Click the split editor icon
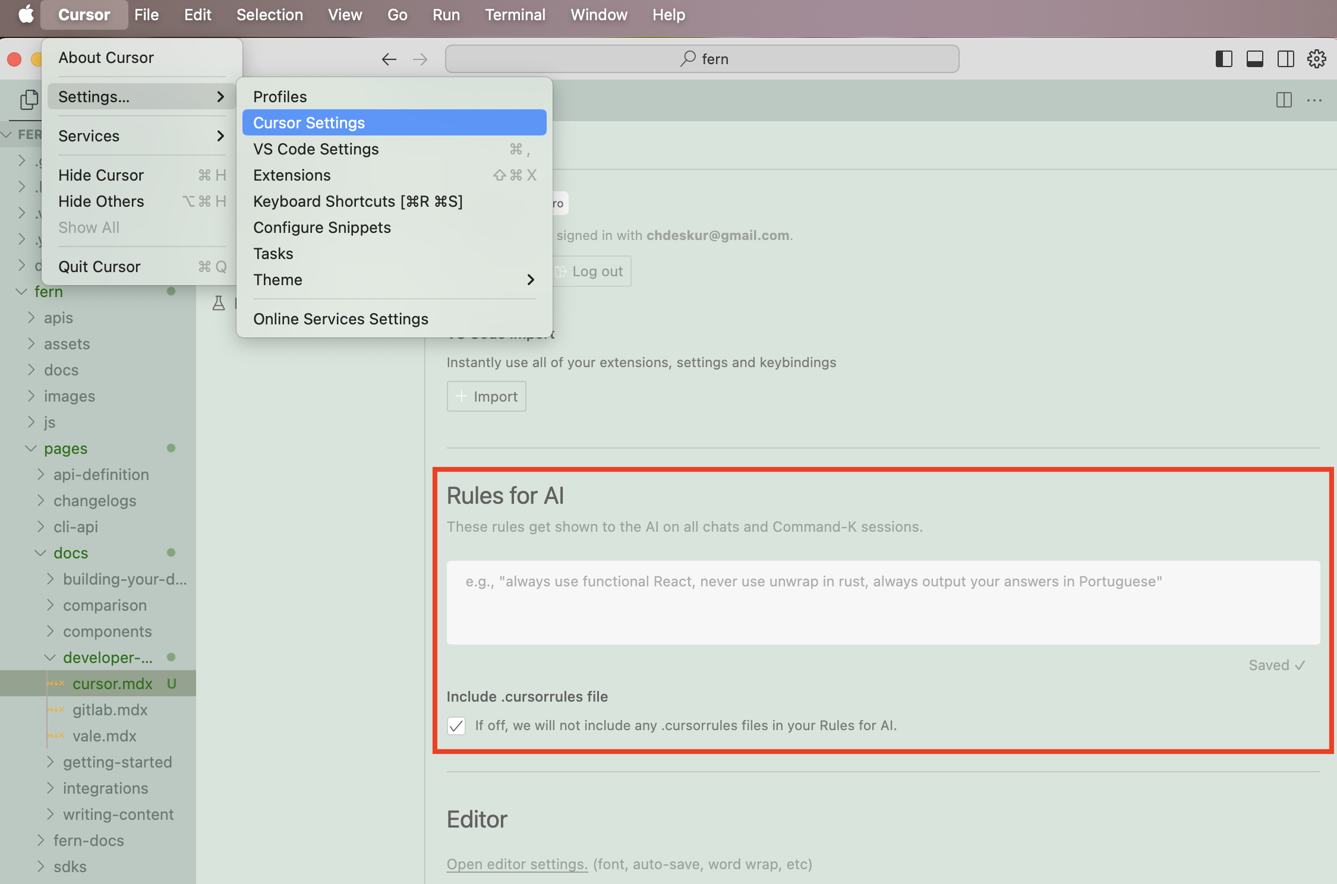 coord(1284,100)
